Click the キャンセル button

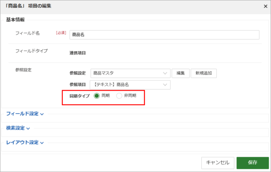pos(218,163)
